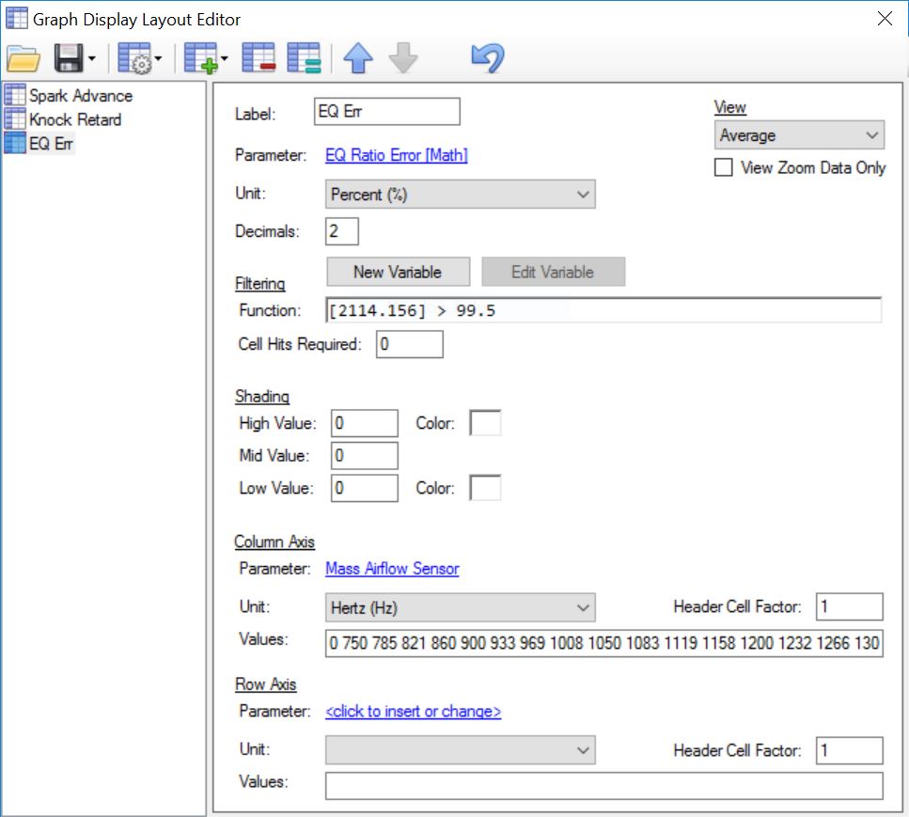Enable View Zoom Data Only checkbox
This screenshot has height=817, width=909.
[x=723, y=167]
